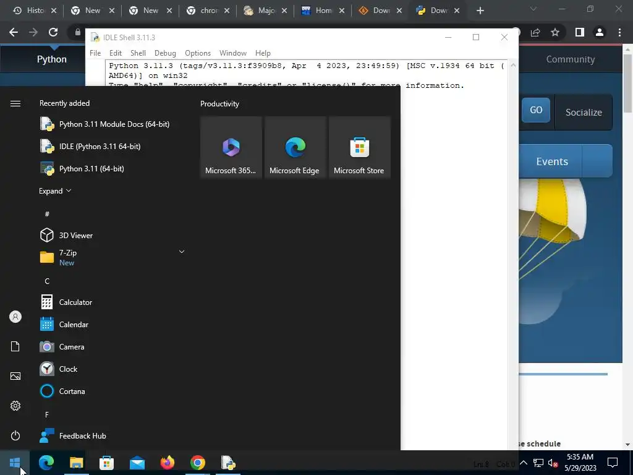Expand the Start menu hamburger navigation
633x475 pixels.
pos(15,104)
